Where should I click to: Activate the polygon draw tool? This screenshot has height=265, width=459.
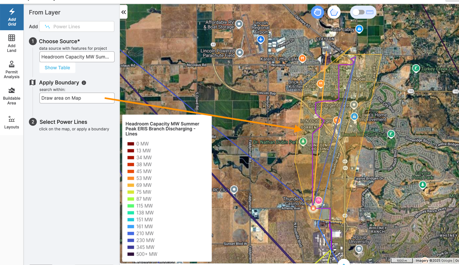point(334,12)
